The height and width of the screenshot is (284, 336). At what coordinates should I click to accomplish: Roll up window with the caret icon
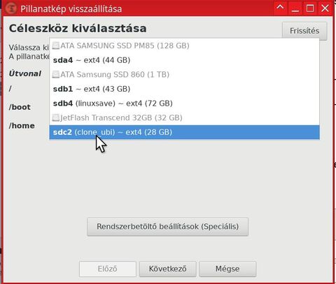(x=280, y=8)
